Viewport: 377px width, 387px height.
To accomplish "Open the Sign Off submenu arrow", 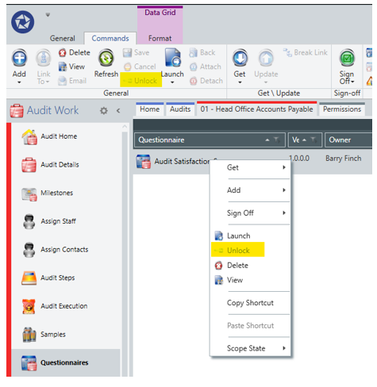I will click(x=284, y=213).
